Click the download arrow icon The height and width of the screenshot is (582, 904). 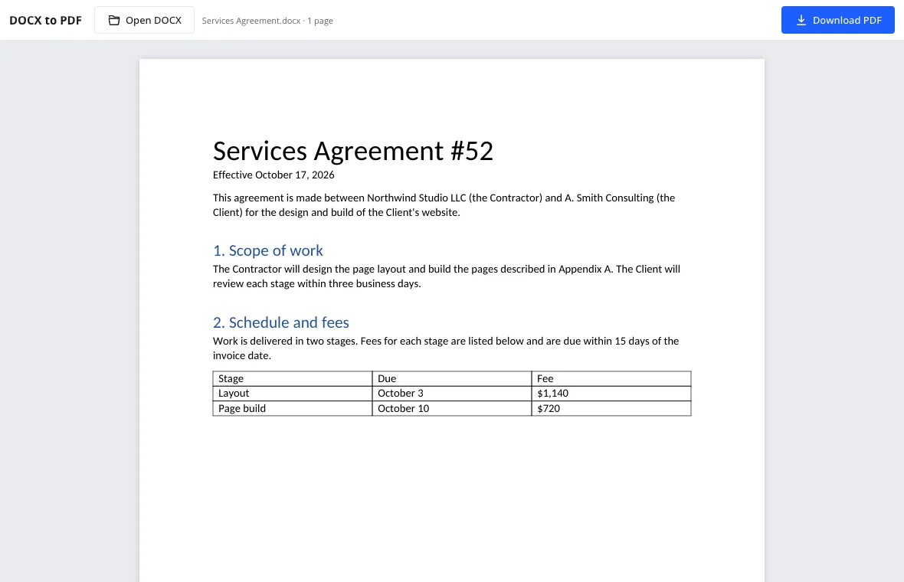[x=801, y=20]
